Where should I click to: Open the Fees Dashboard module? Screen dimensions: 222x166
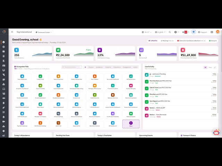[22, 77]
